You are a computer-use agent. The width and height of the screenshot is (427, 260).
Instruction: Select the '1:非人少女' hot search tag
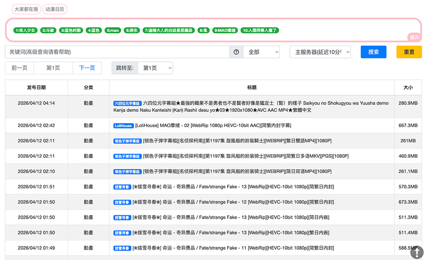[x=25, y=30]
